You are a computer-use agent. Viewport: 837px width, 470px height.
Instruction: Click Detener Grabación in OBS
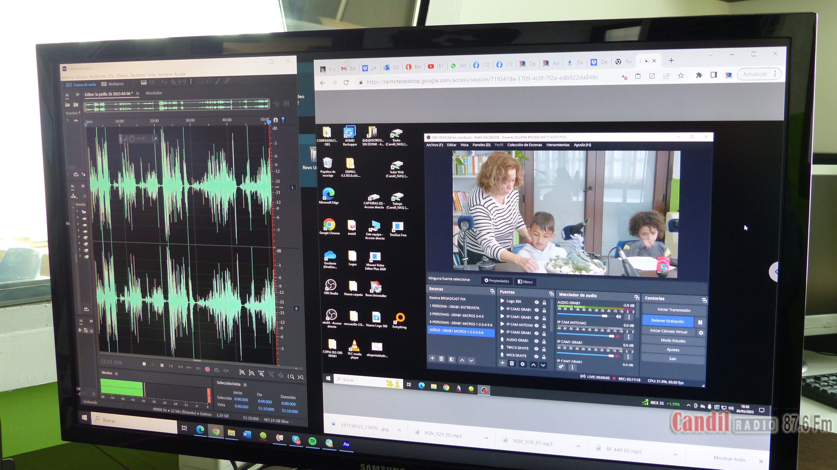click(668, 321)
